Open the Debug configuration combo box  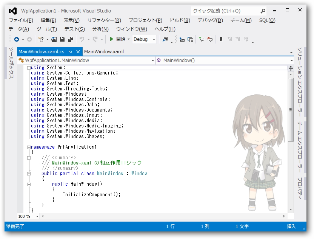(x=144, y=39)
